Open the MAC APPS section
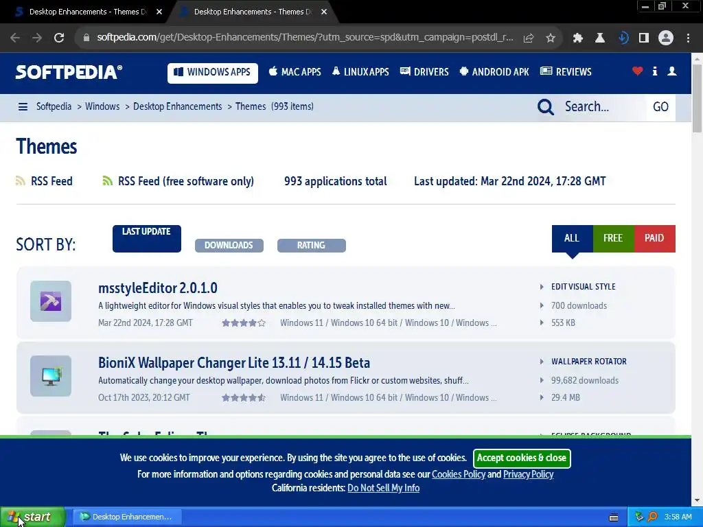The height and width of the screenshot is (527, 703). pyautogui.click(x=295, y=71)
